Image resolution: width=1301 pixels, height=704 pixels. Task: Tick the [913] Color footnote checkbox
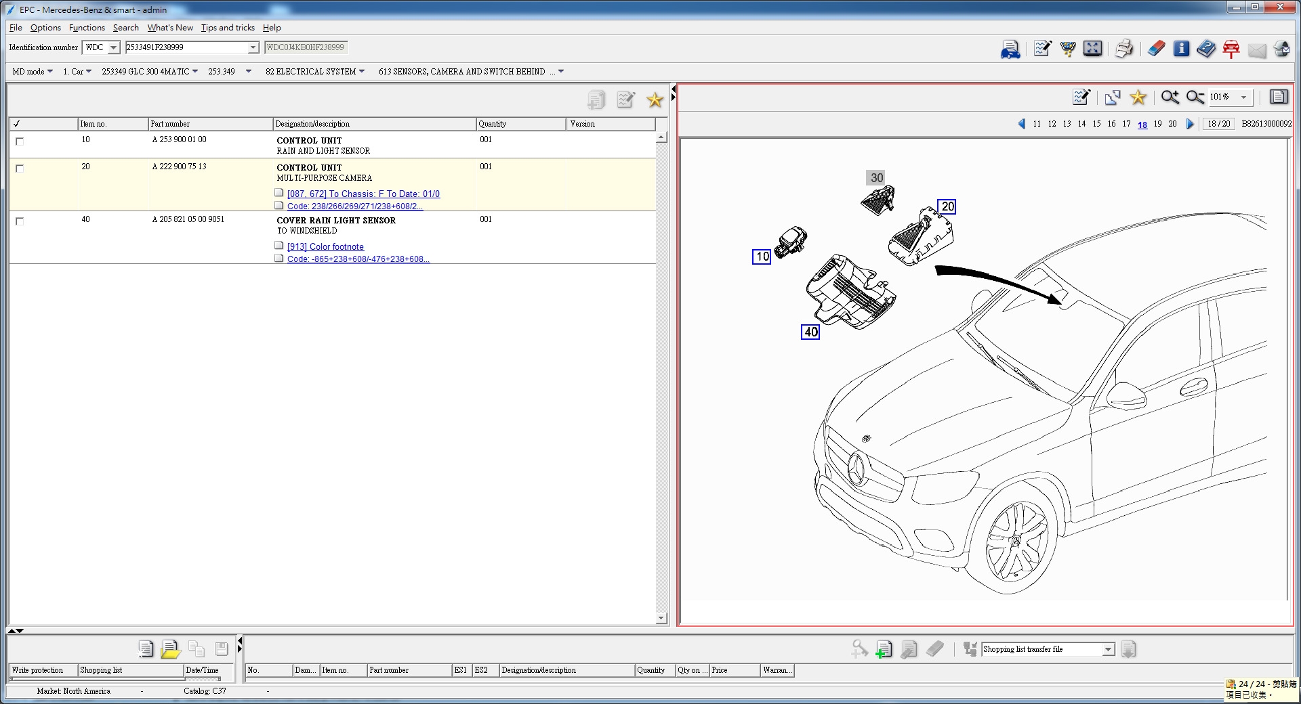(x=278, y=245)
